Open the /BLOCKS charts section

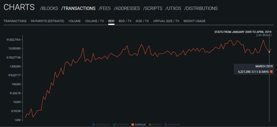pyautogui.click(x=49, y=8)
